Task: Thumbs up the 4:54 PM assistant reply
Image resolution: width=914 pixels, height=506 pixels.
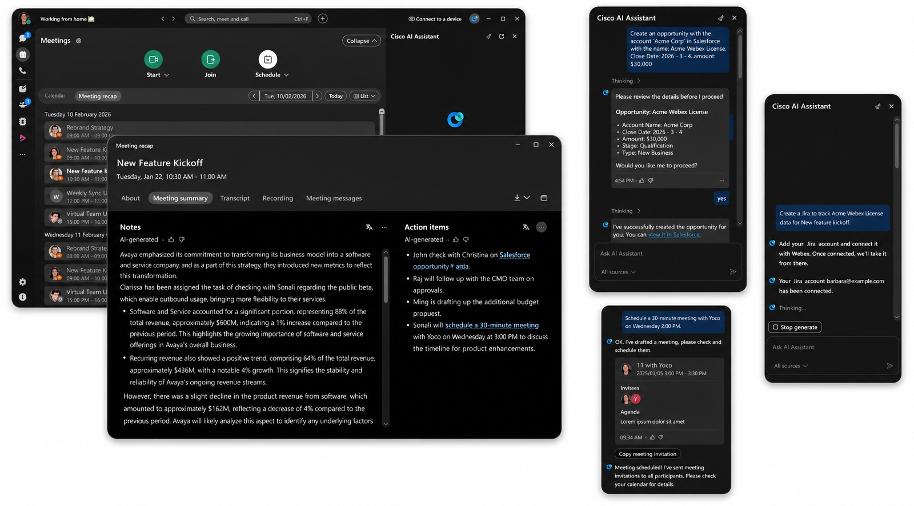Action: click(x=642, y=180)
